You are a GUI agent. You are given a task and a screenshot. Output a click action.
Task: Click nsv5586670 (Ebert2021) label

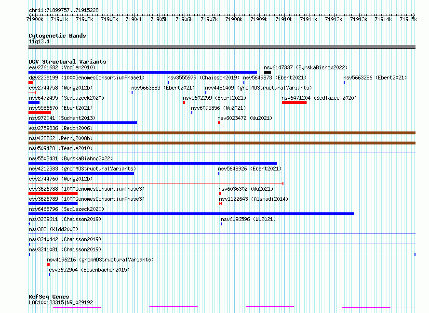[x=61, y=108]
